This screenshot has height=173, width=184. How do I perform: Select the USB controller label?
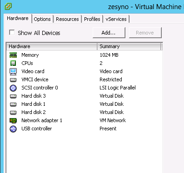click(37, 129)
